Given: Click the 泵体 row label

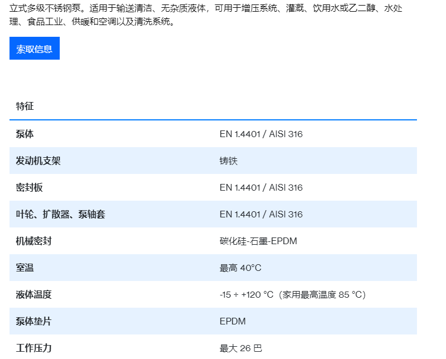Looking at the screenshot, I should coord(25,134).
